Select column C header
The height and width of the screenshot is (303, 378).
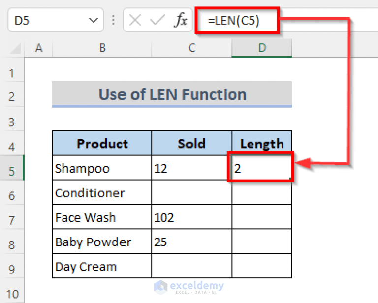tap(192, 48)
